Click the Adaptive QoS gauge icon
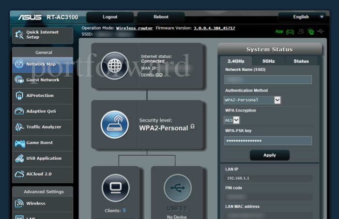 point(19,111)
